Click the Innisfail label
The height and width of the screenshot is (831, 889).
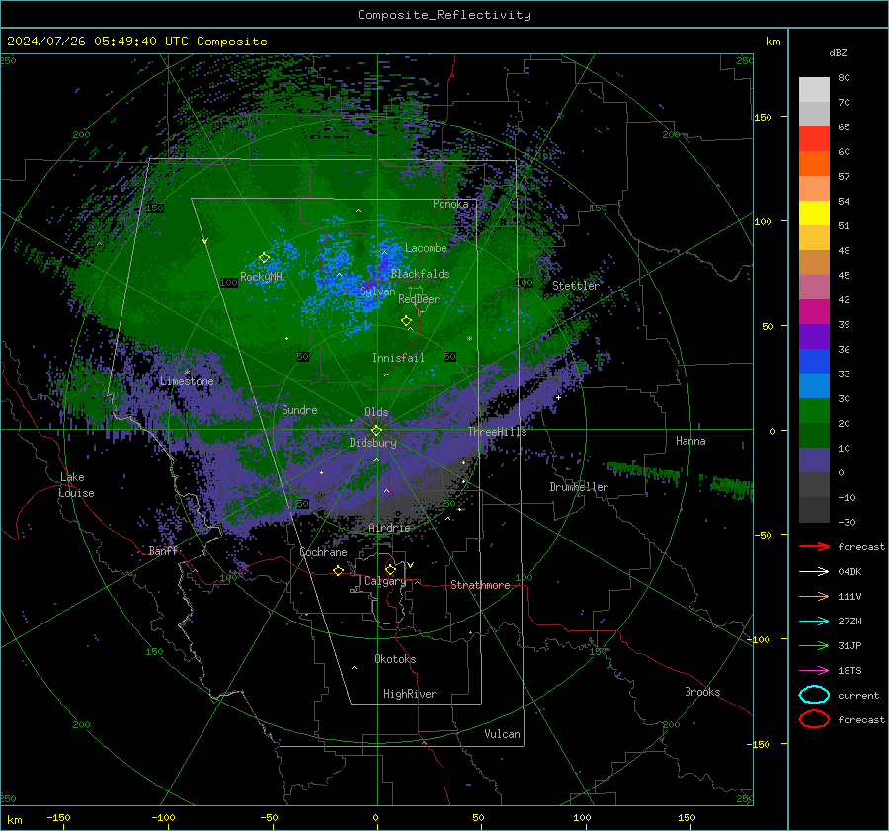pyautogui.click(x=398, y=358)
